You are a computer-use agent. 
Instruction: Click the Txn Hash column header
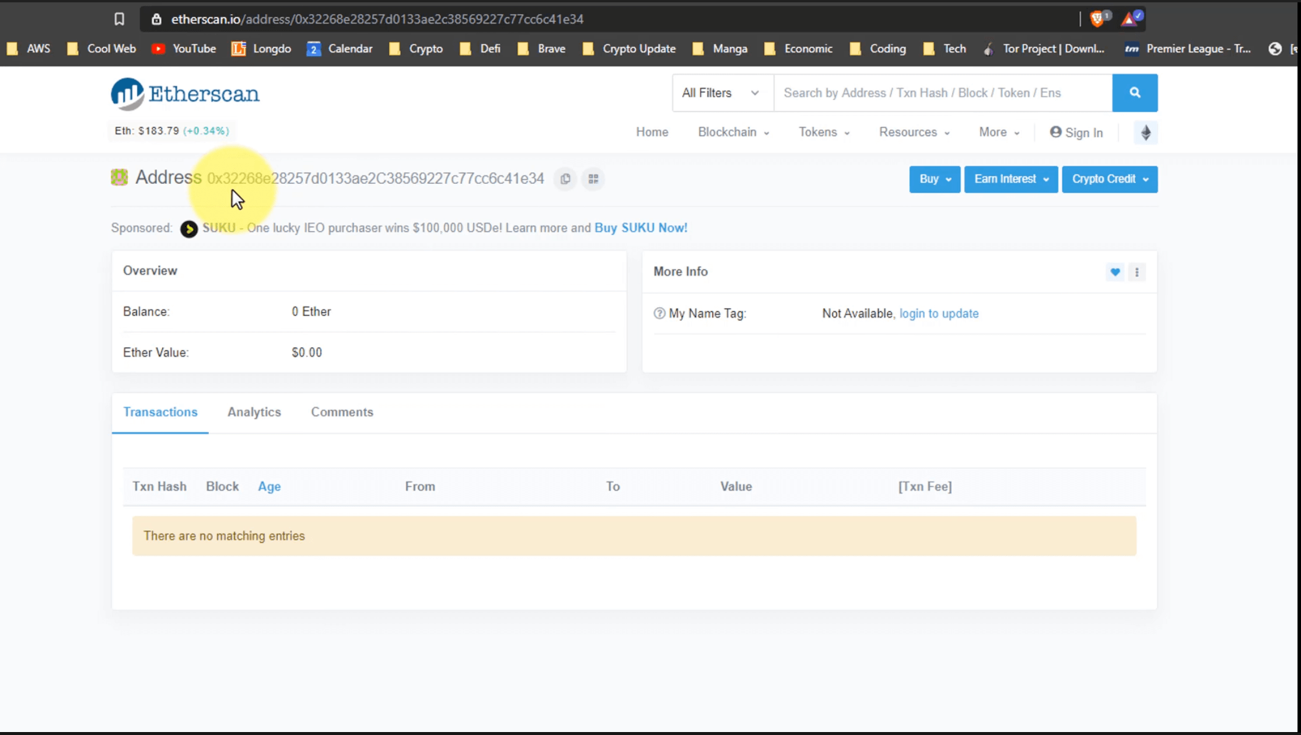(159, 487)
